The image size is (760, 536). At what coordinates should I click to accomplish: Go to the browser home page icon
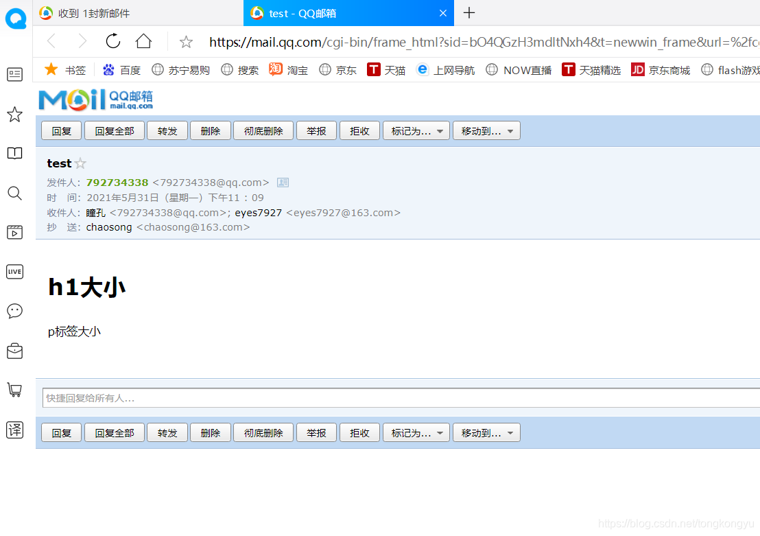(x=143, y=41)
